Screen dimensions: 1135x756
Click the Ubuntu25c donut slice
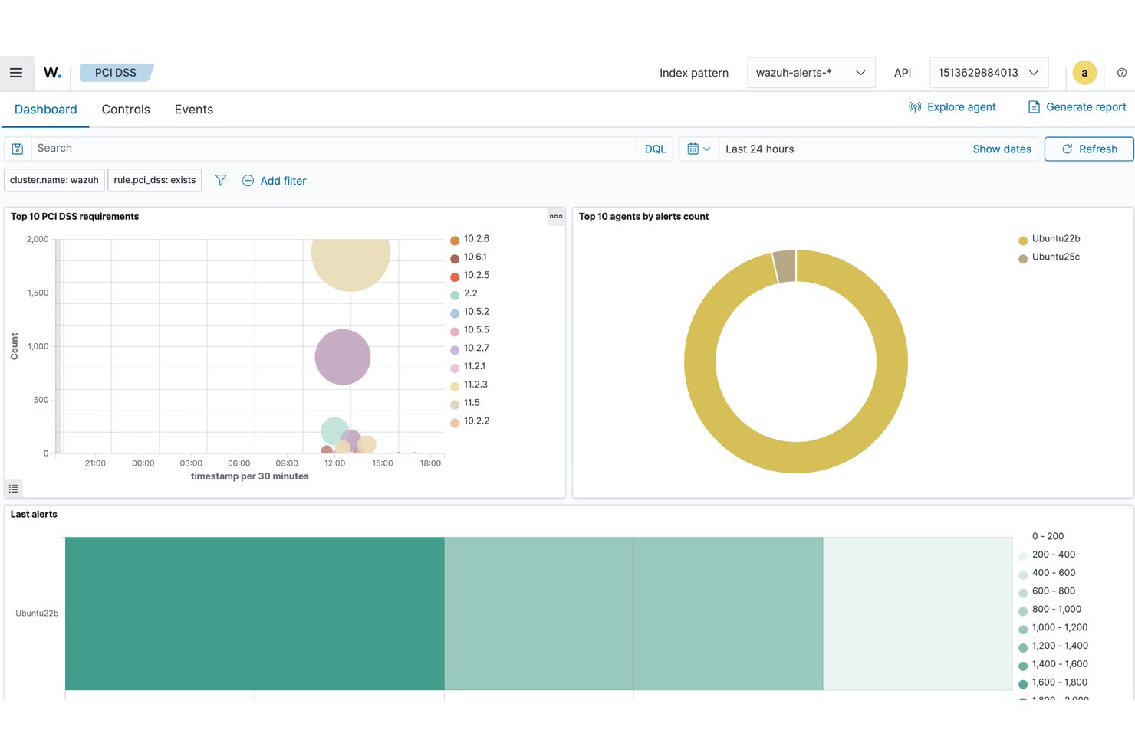(785, 266)
